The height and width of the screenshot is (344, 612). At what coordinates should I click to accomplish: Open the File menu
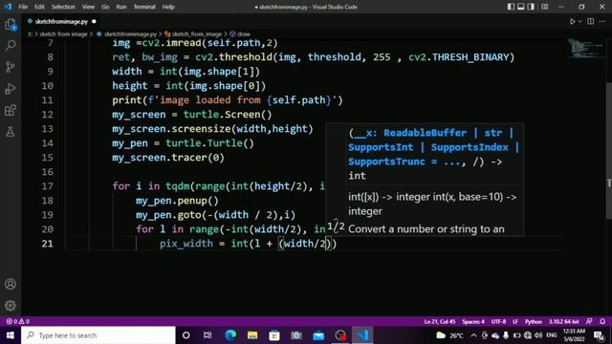(x=23, y=7)
